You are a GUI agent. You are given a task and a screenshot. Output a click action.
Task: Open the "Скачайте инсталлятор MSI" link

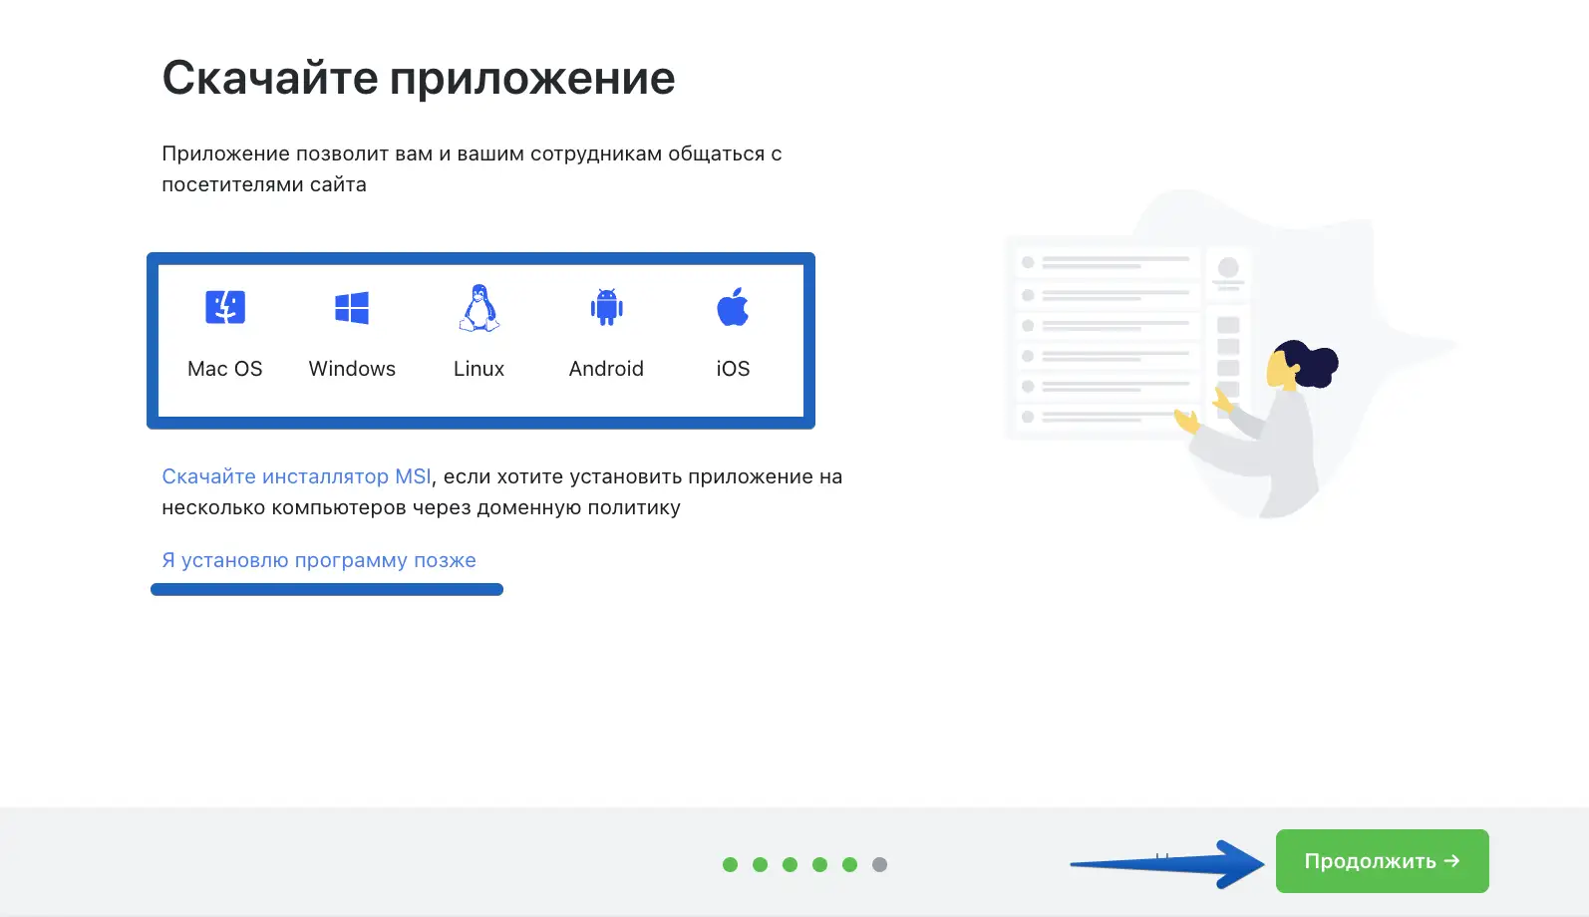coord(296,476)
